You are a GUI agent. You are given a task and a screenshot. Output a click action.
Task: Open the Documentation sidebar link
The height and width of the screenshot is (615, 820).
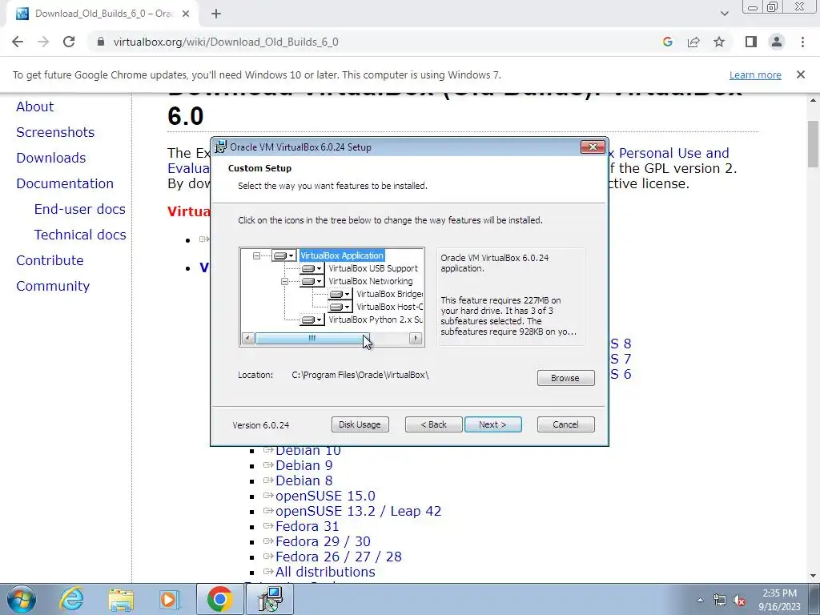[x=65, y=183]
